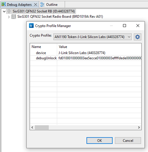The height and width of the screenshot is (152, 148).
Task: Select SixG301 QFN32 Socket Radio Board item
Action: (x=60, y=17)
